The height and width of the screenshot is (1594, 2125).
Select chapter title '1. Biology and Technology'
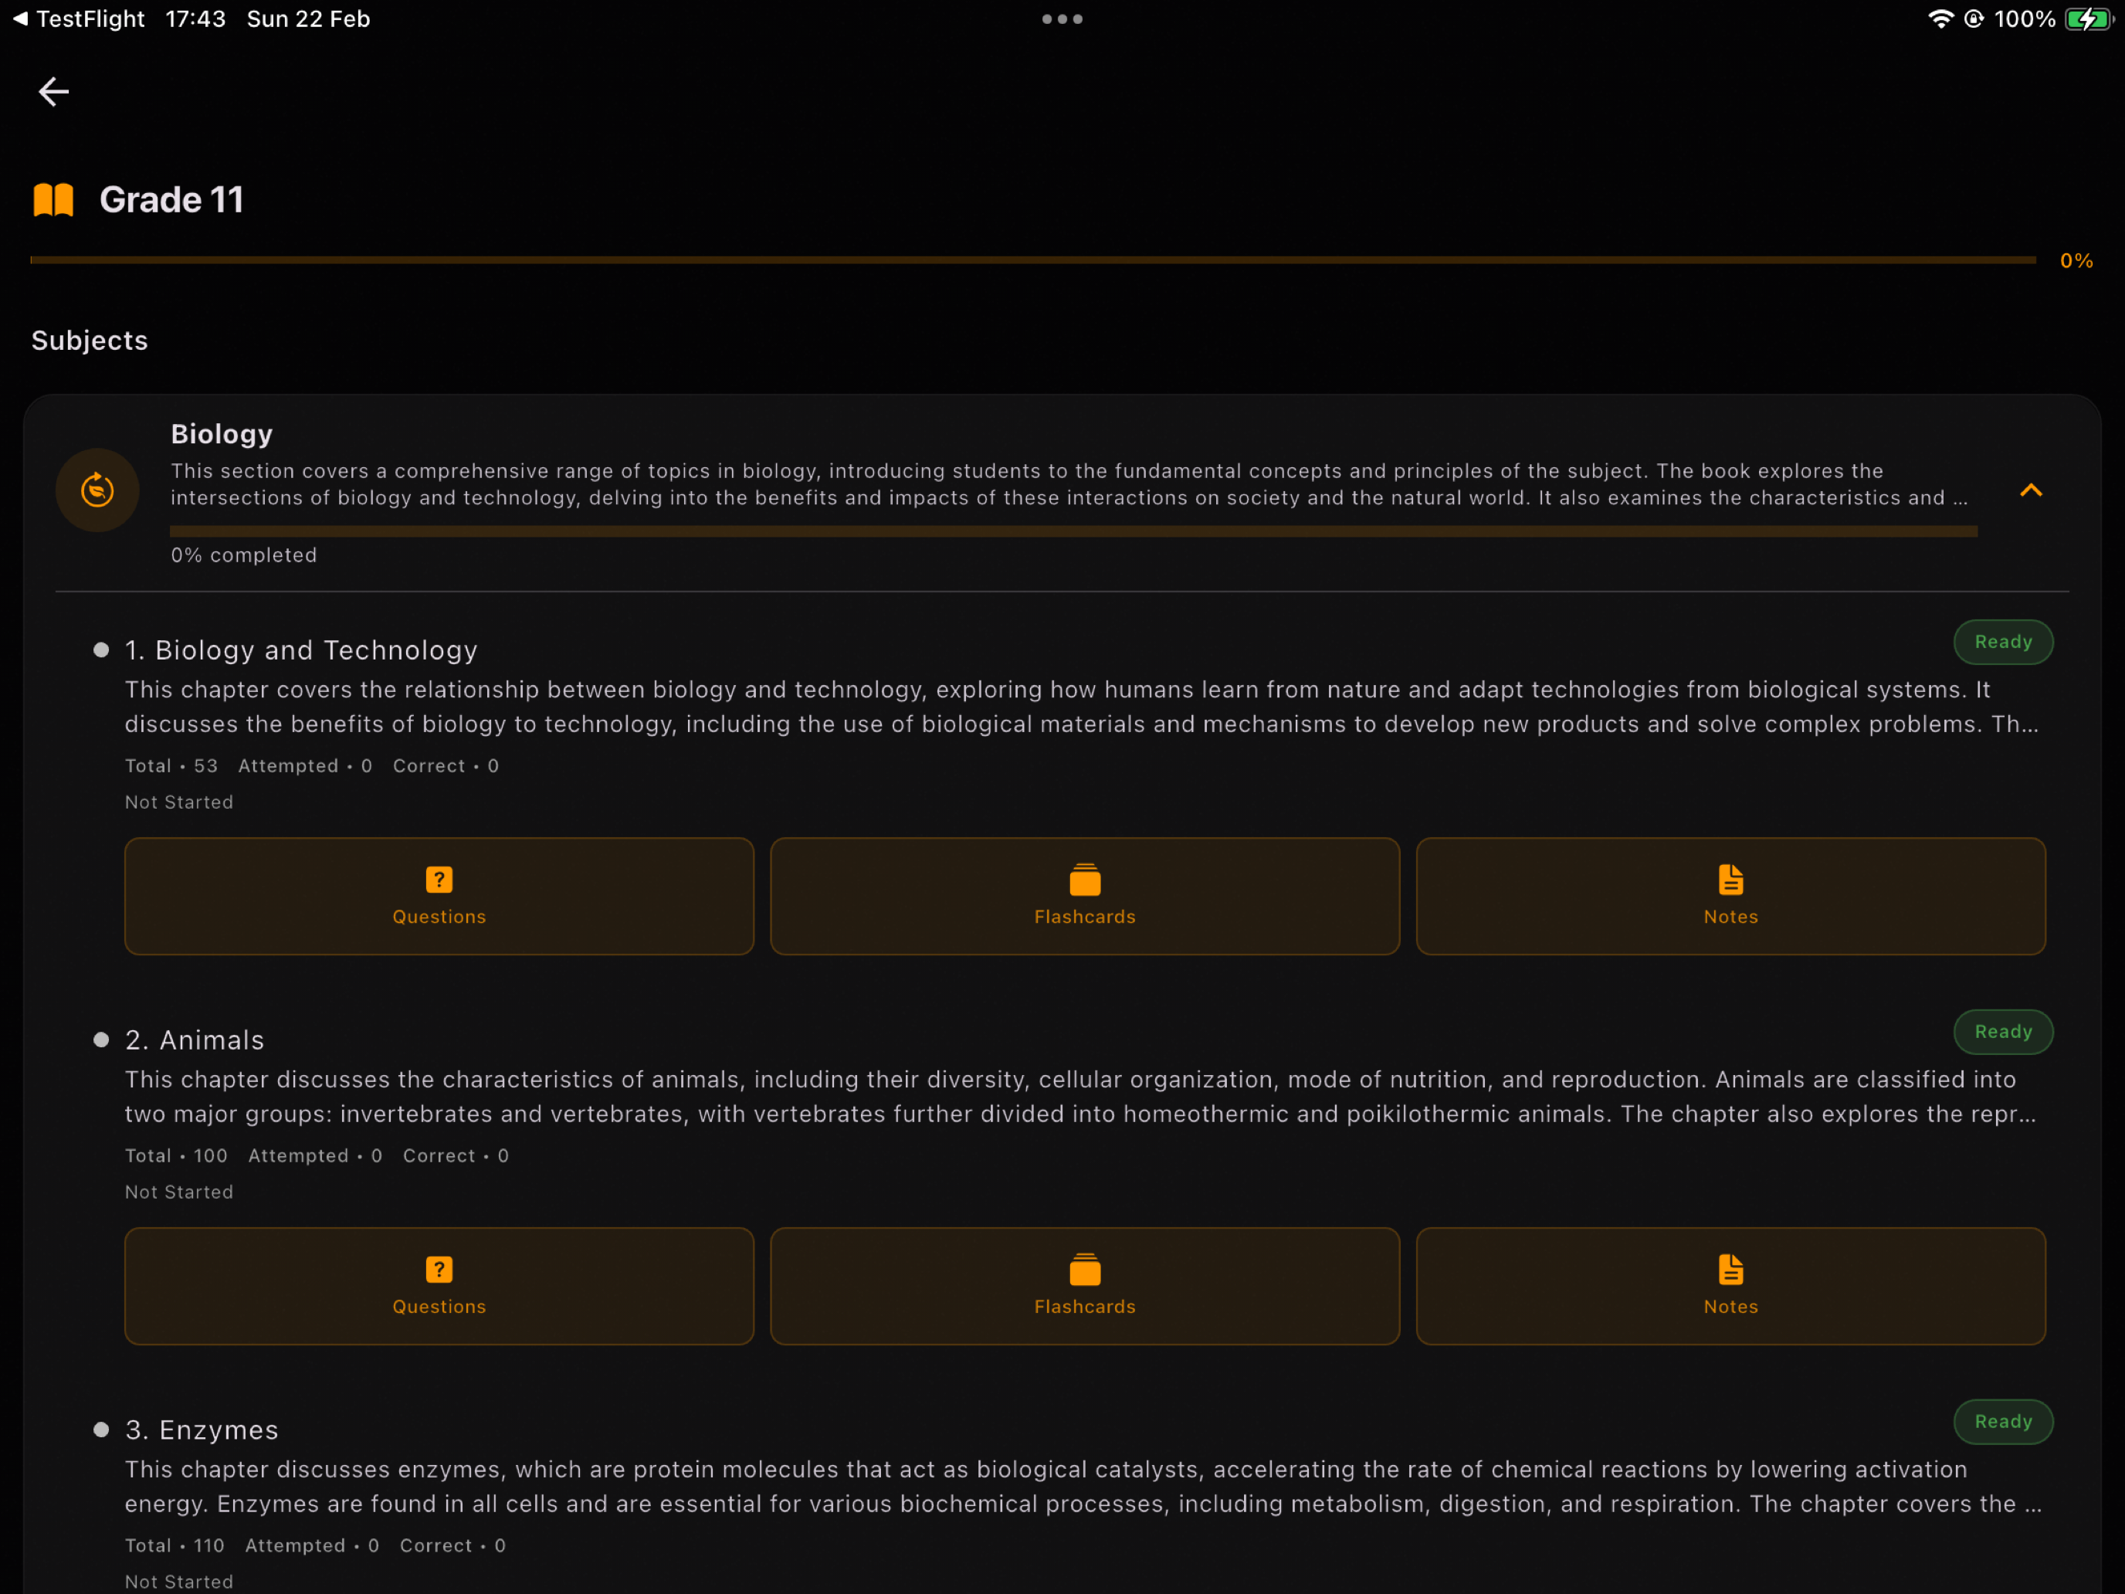tap(300, 650)
